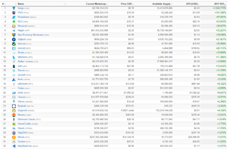Viewport: 228px width, 150px height.
Task: Open the Syscoin link
Action: click(x=22, y=75)
